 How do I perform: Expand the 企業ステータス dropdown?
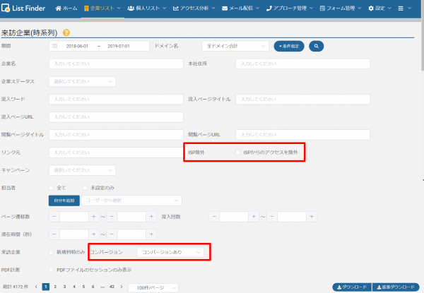click(82, 81)
